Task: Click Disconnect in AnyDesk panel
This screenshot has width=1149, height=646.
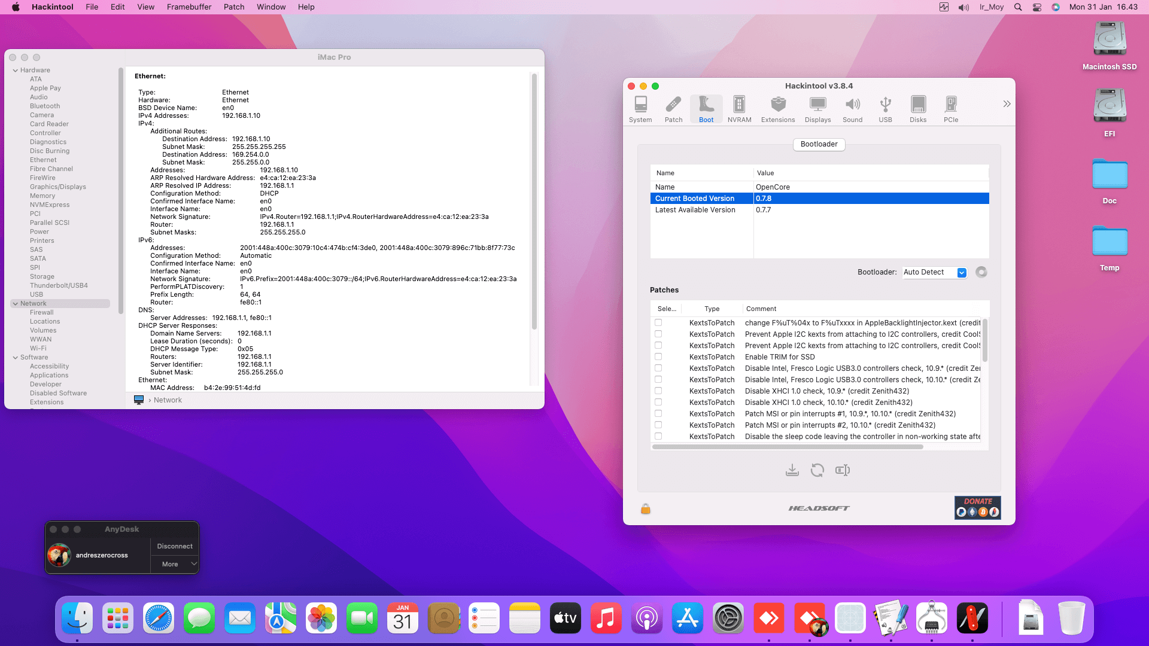Action: [x=174, y=546]
